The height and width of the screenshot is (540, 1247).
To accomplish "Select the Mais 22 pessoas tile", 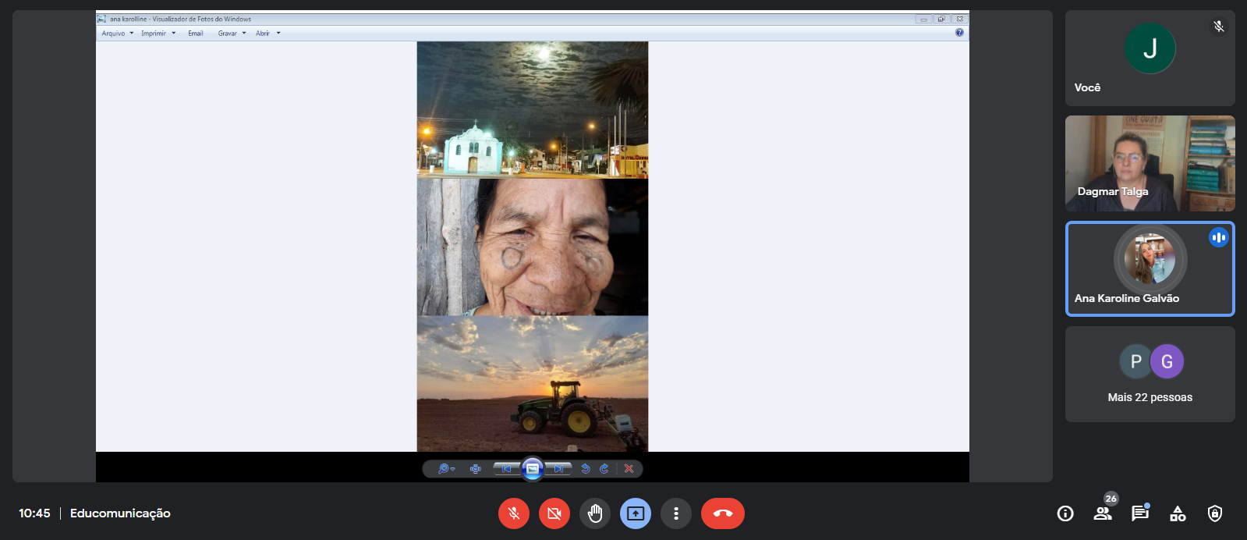I will [x=1150, y=375].
